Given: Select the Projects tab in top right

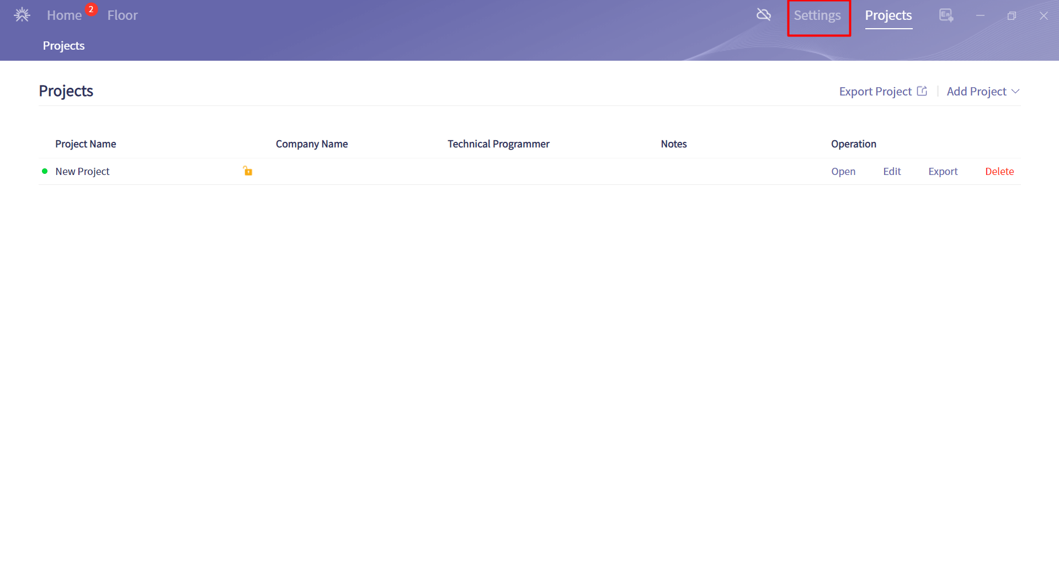Looking at the screenshot, I should [x=888, y=15].
